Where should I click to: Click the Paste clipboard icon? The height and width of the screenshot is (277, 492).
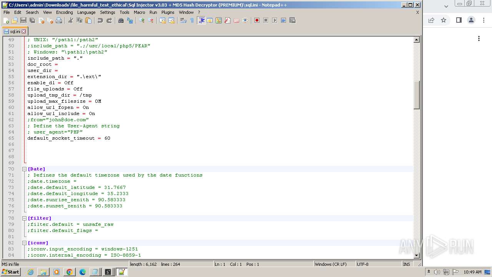pos(88,20)
